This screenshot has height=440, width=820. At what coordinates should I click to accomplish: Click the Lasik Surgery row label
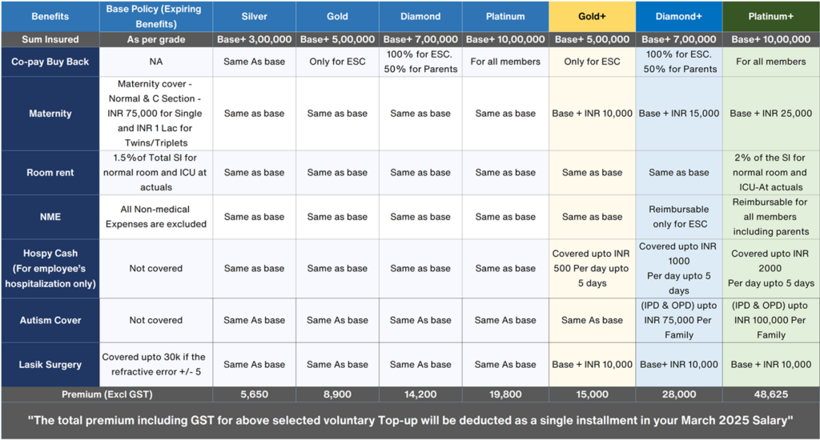coord(50,365)
